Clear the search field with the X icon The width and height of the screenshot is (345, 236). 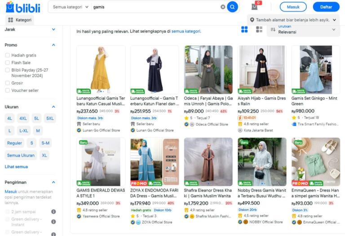(223, 7)
